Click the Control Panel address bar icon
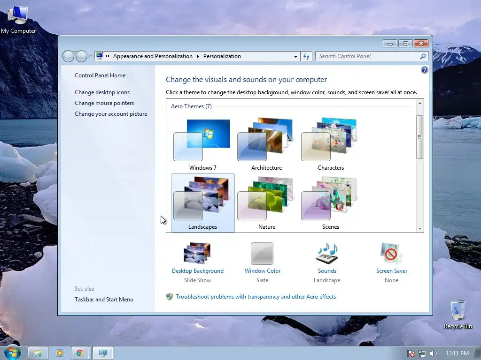This screenshot has width=481, height=360. [100, 56]
